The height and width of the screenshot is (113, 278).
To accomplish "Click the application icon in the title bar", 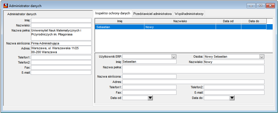I will coord(6,6).
